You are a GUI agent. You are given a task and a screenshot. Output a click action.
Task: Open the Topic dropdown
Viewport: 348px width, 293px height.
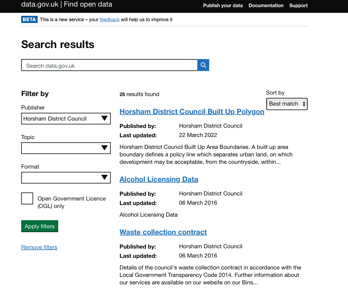[x=66, y=148]
